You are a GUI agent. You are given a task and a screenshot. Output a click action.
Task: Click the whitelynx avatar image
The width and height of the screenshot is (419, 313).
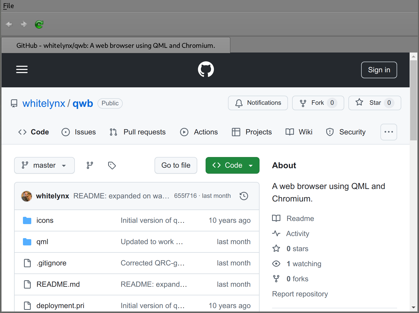[x=27, y=196]
